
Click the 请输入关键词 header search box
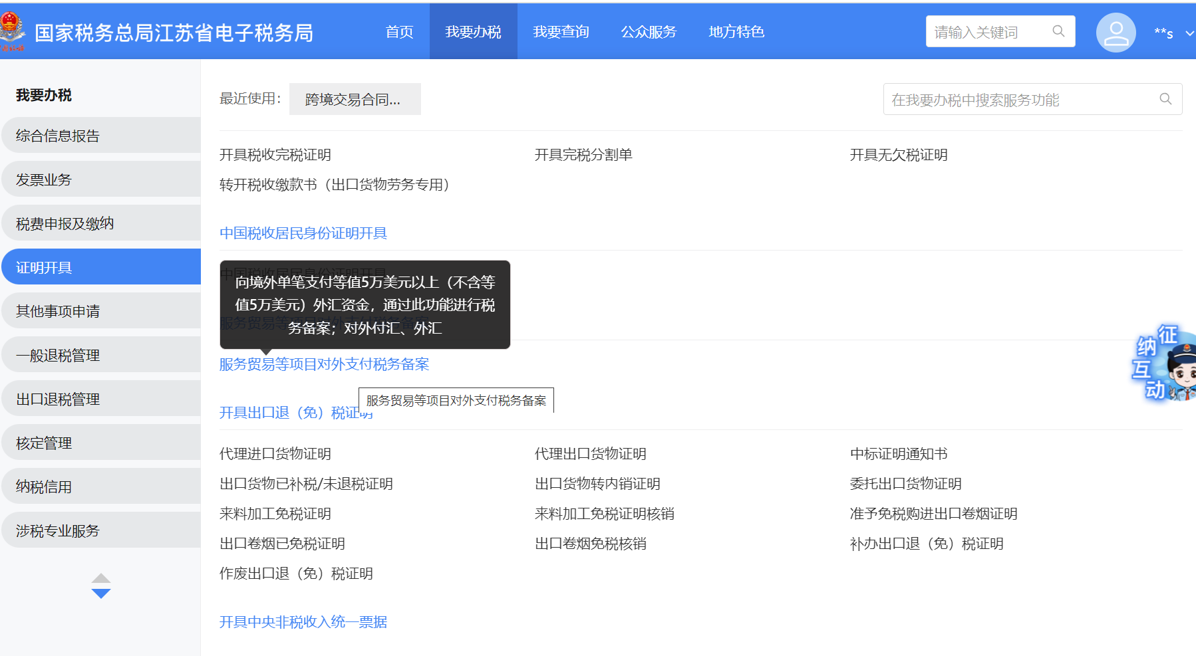[x=988, y=32]
